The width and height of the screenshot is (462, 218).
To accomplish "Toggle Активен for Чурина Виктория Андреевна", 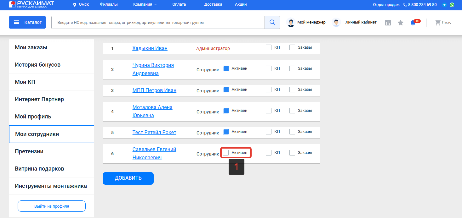I will tap(226, 68).
